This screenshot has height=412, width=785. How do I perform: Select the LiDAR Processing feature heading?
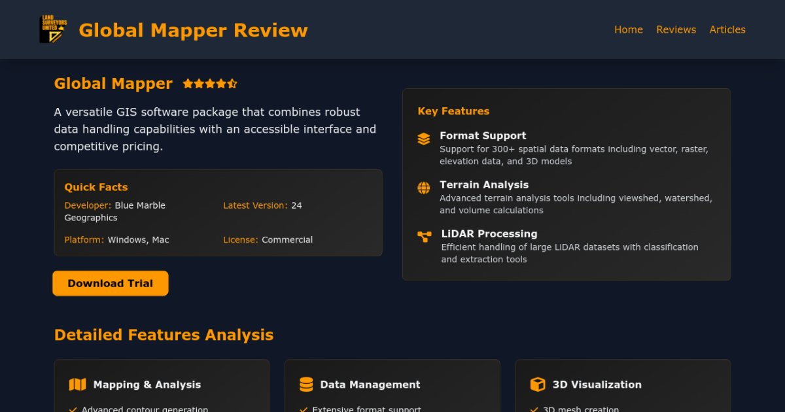[489, 233]
